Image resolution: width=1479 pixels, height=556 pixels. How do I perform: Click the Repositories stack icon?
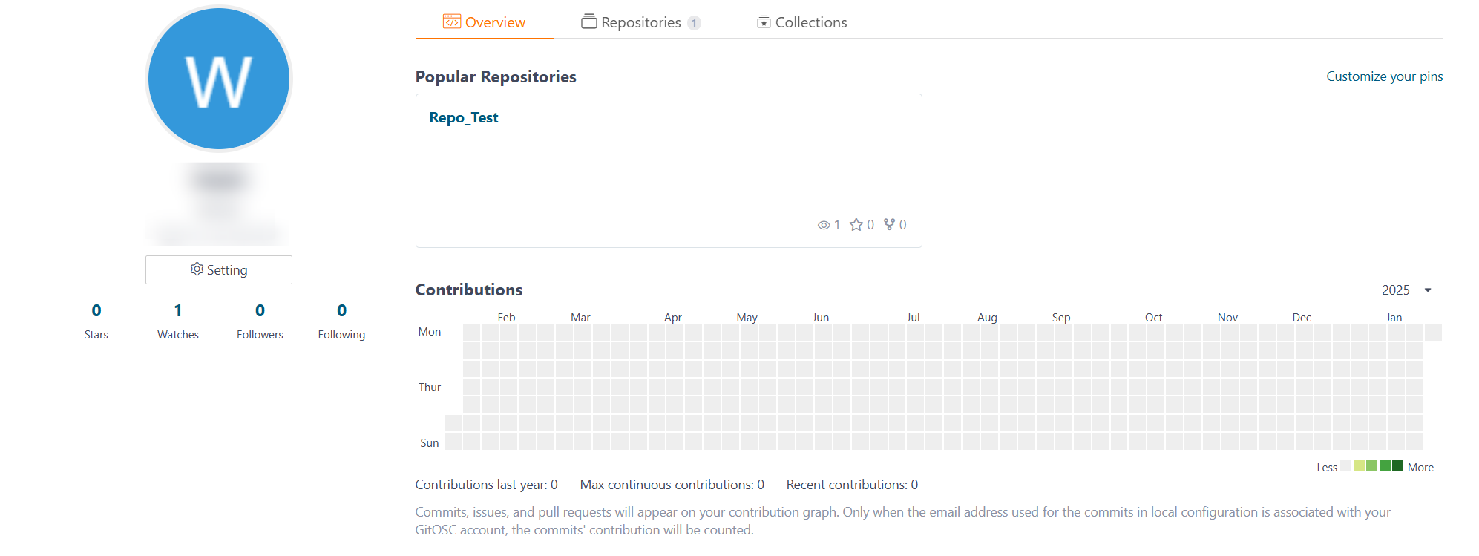click(589, 22)
